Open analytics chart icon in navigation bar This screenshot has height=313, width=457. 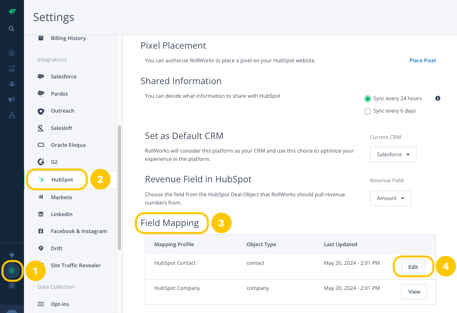[12, 68]
